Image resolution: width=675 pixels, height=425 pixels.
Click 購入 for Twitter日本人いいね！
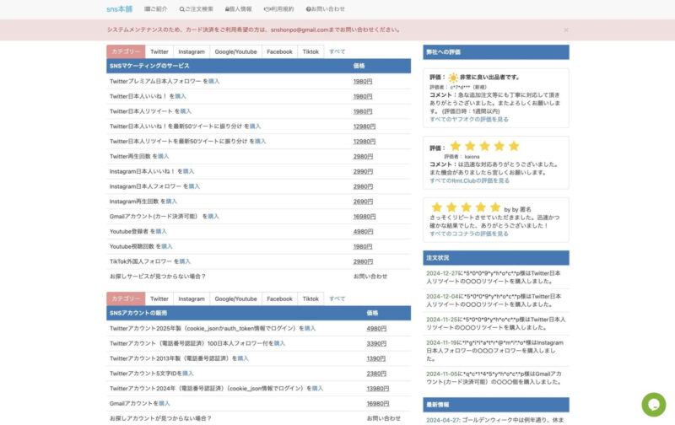point(181,96)
